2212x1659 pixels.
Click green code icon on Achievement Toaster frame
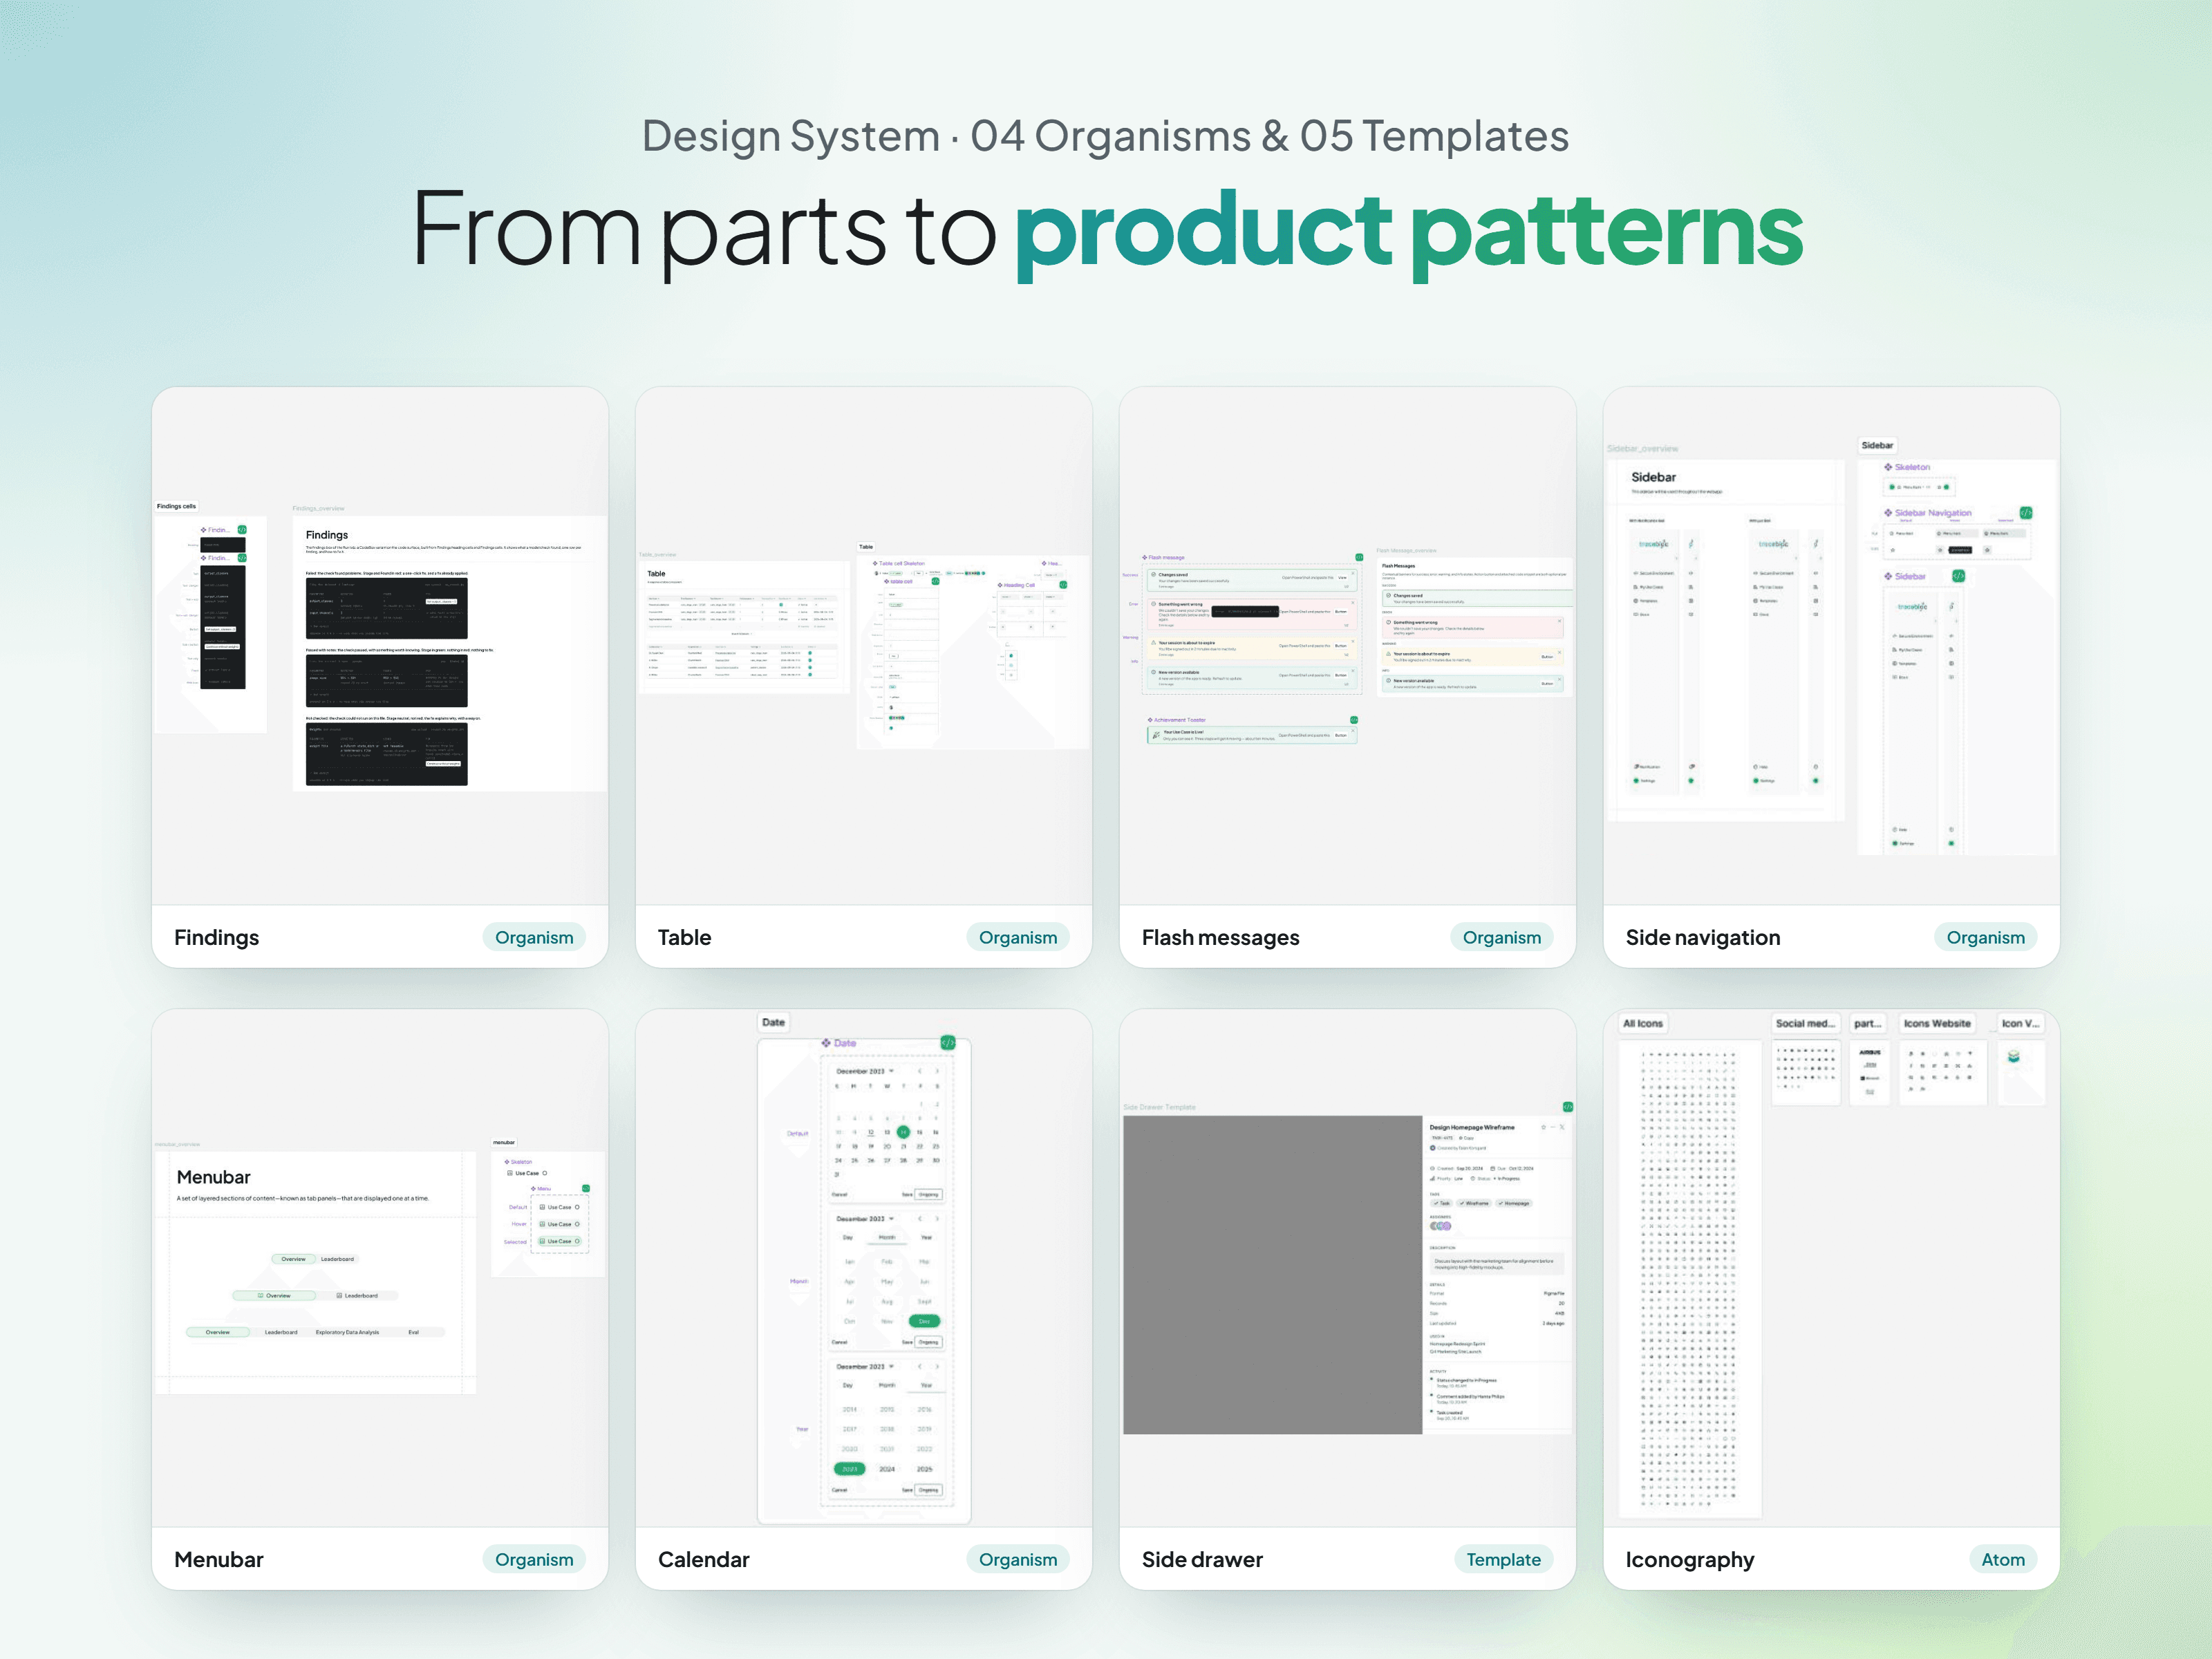point(1354,720)
